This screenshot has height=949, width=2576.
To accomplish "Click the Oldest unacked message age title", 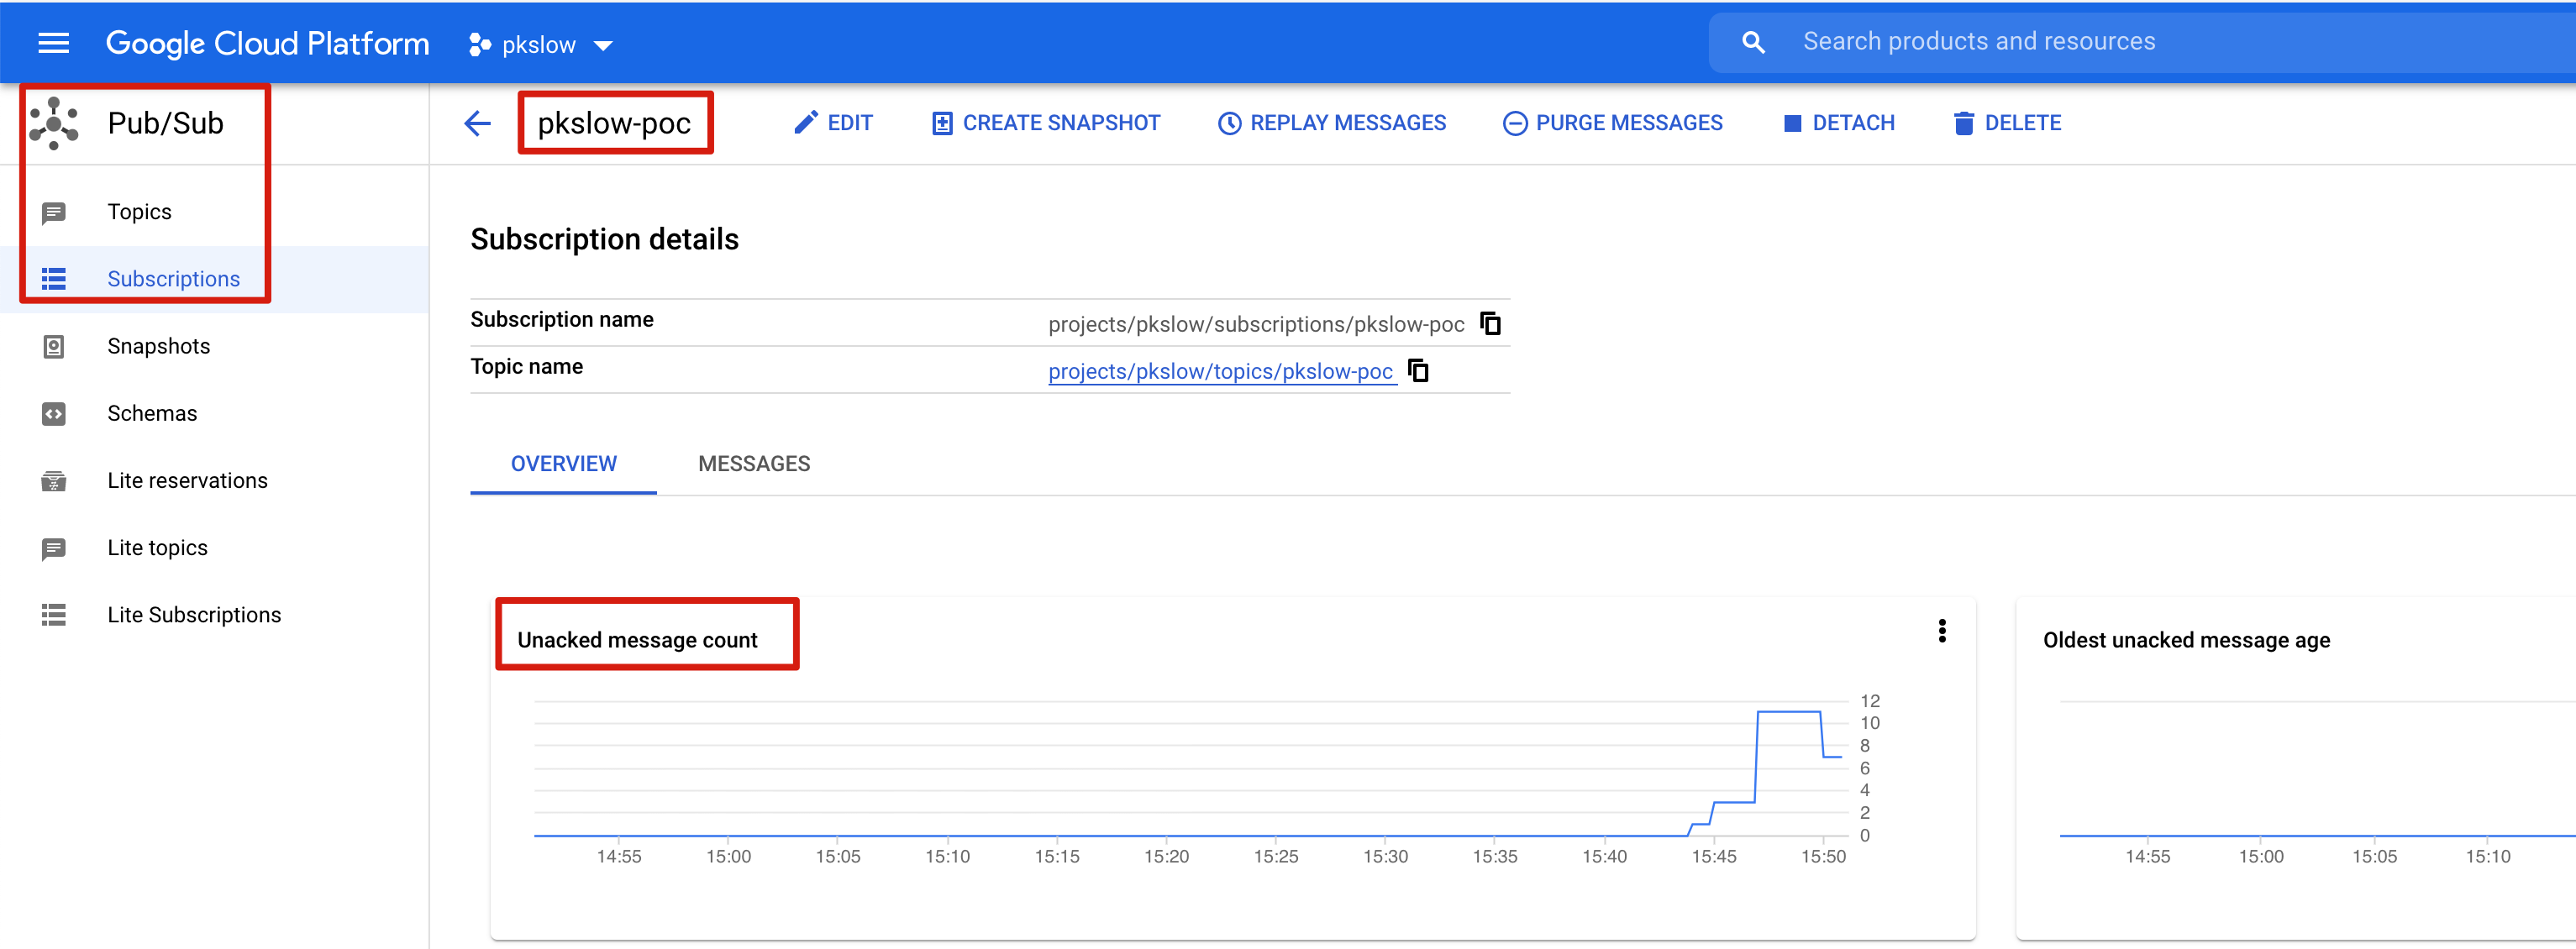I will (x=2186, y=640).
